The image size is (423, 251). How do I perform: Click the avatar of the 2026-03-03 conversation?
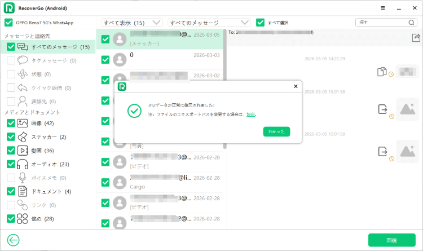(120, 59)
